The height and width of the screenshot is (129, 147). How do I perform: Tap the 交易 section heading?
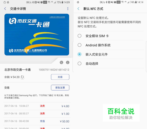7,88
